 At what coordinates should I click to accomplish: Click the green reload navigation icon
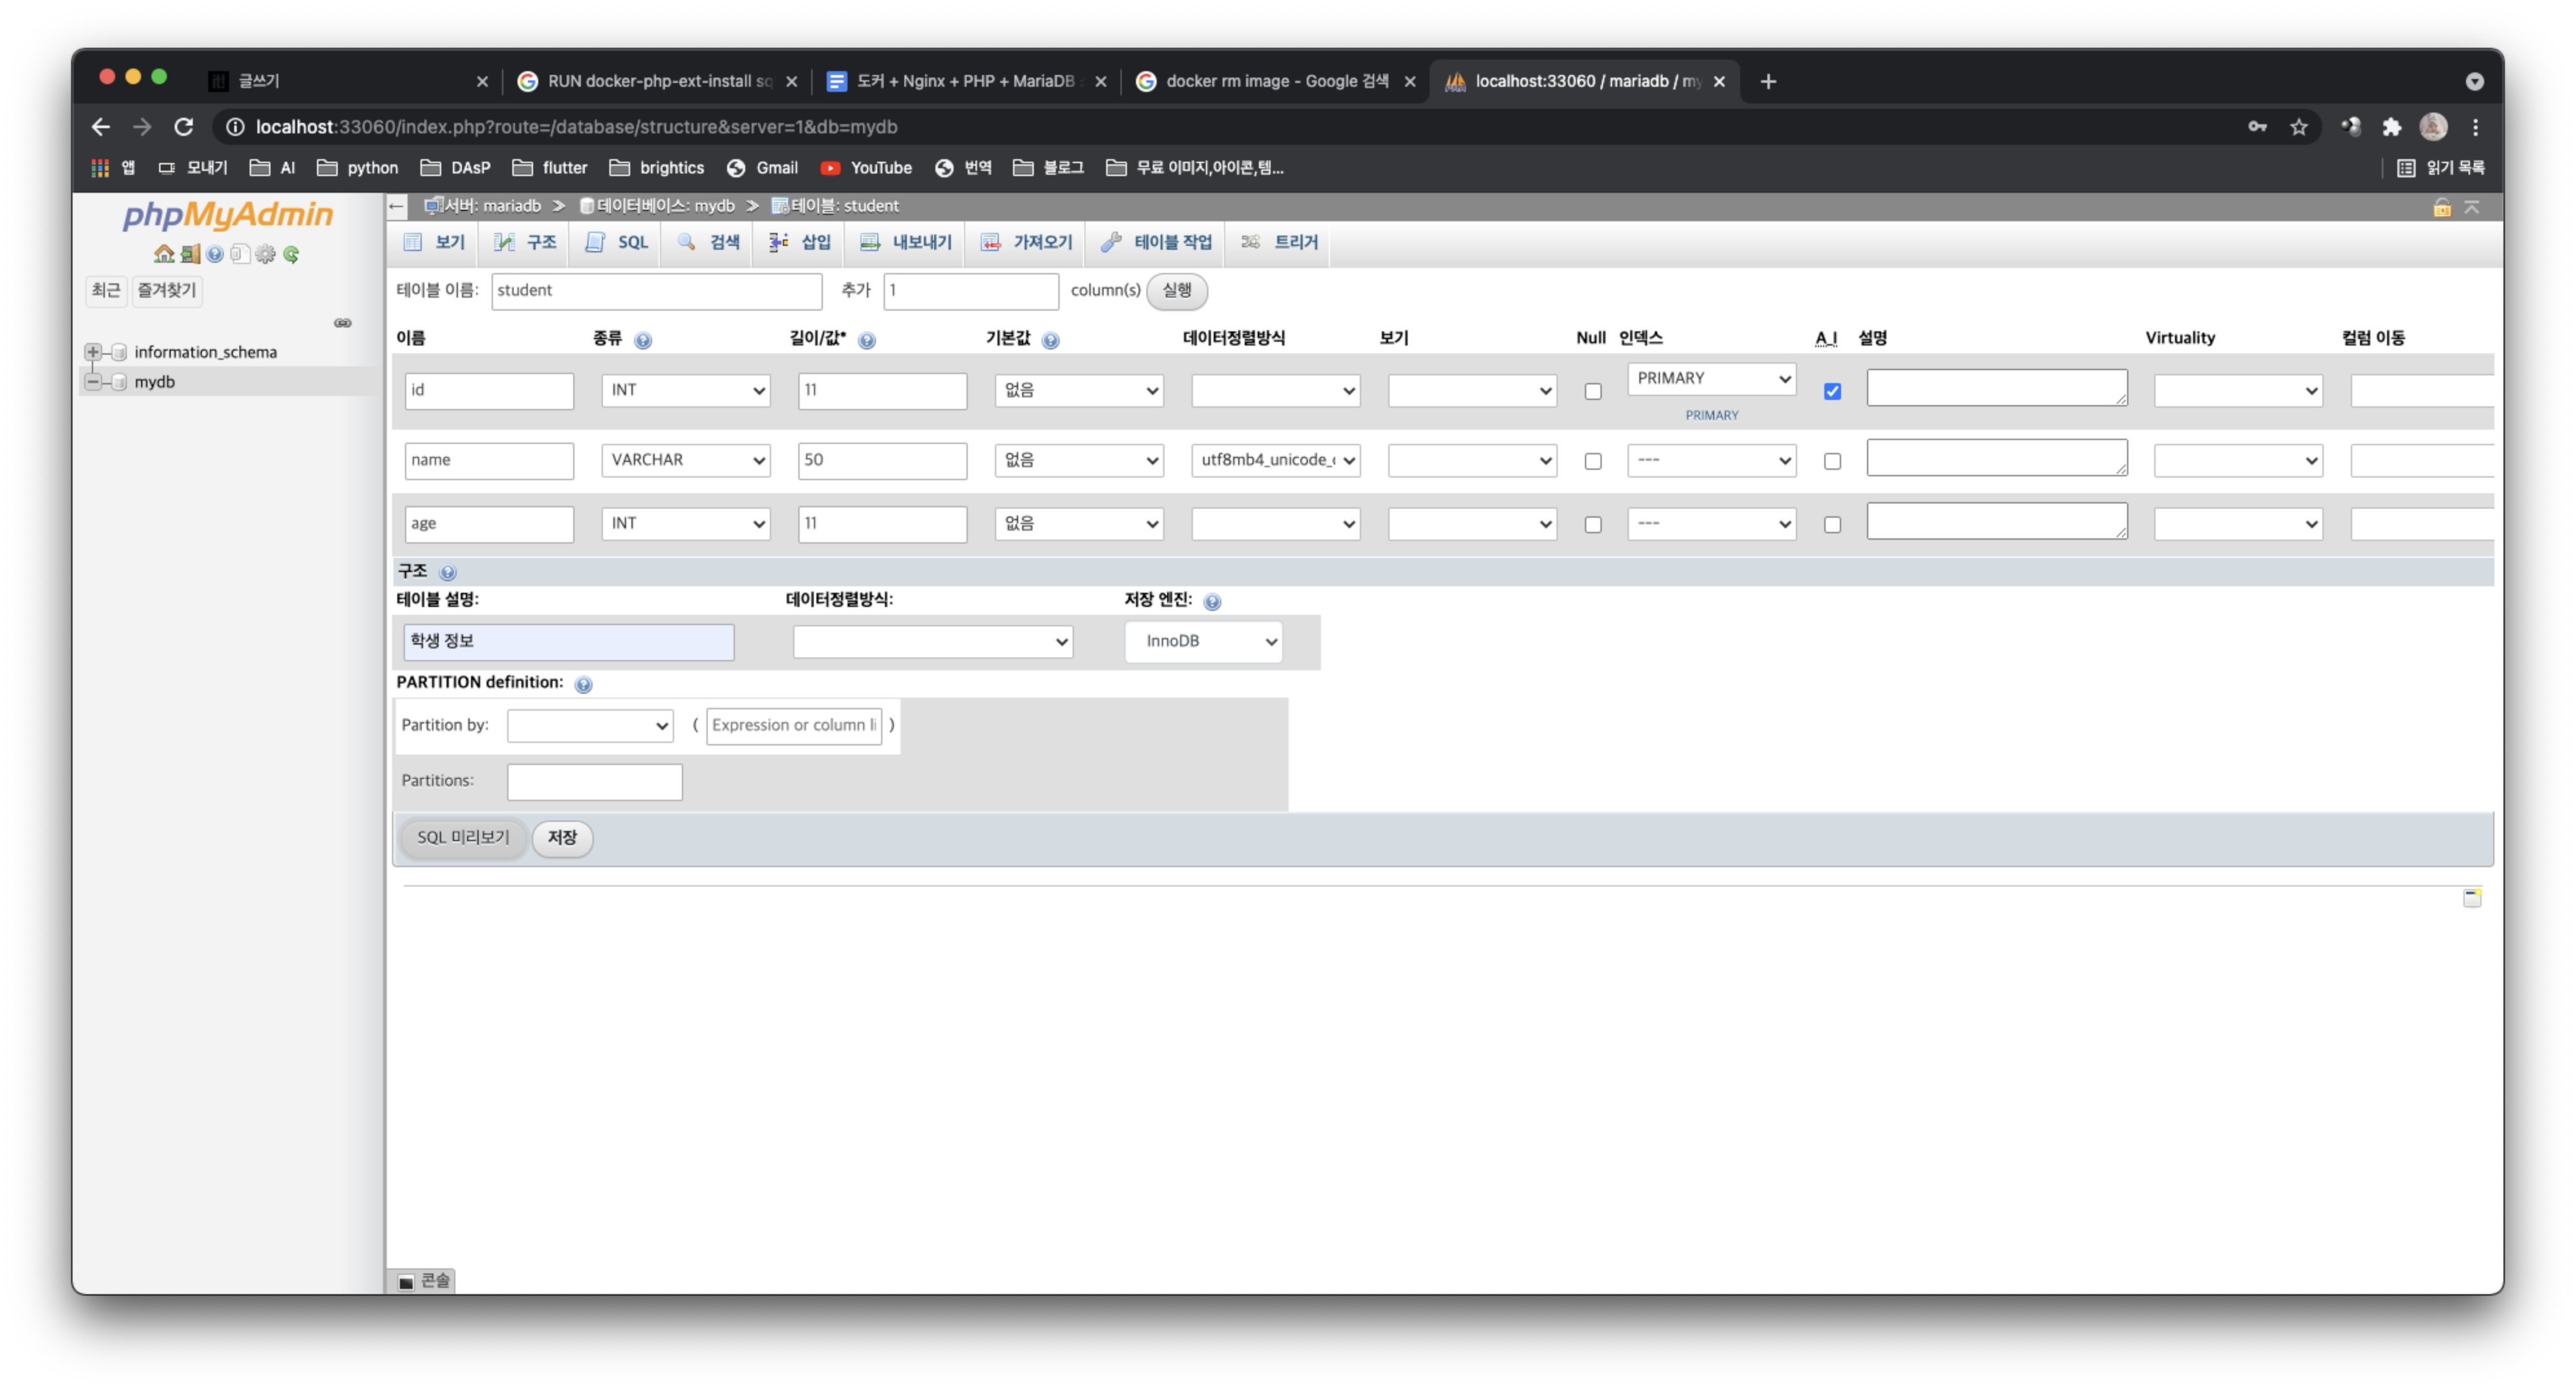coord(291,254)
